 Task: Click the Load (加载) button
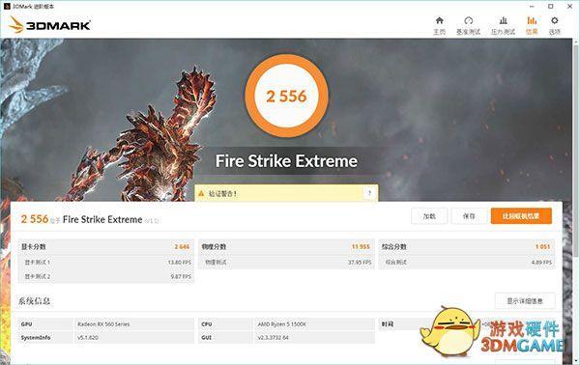429,216
